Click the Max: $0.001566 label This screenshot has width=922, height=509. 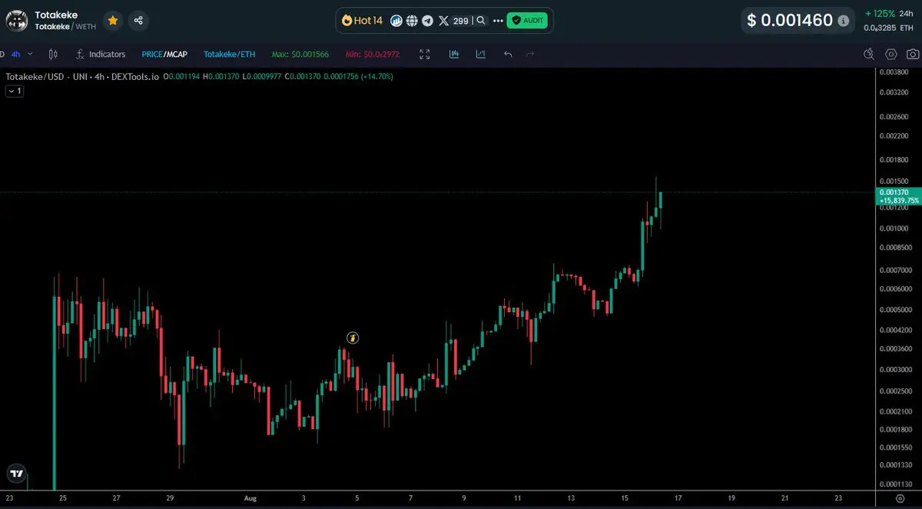[x=300, y=55]
